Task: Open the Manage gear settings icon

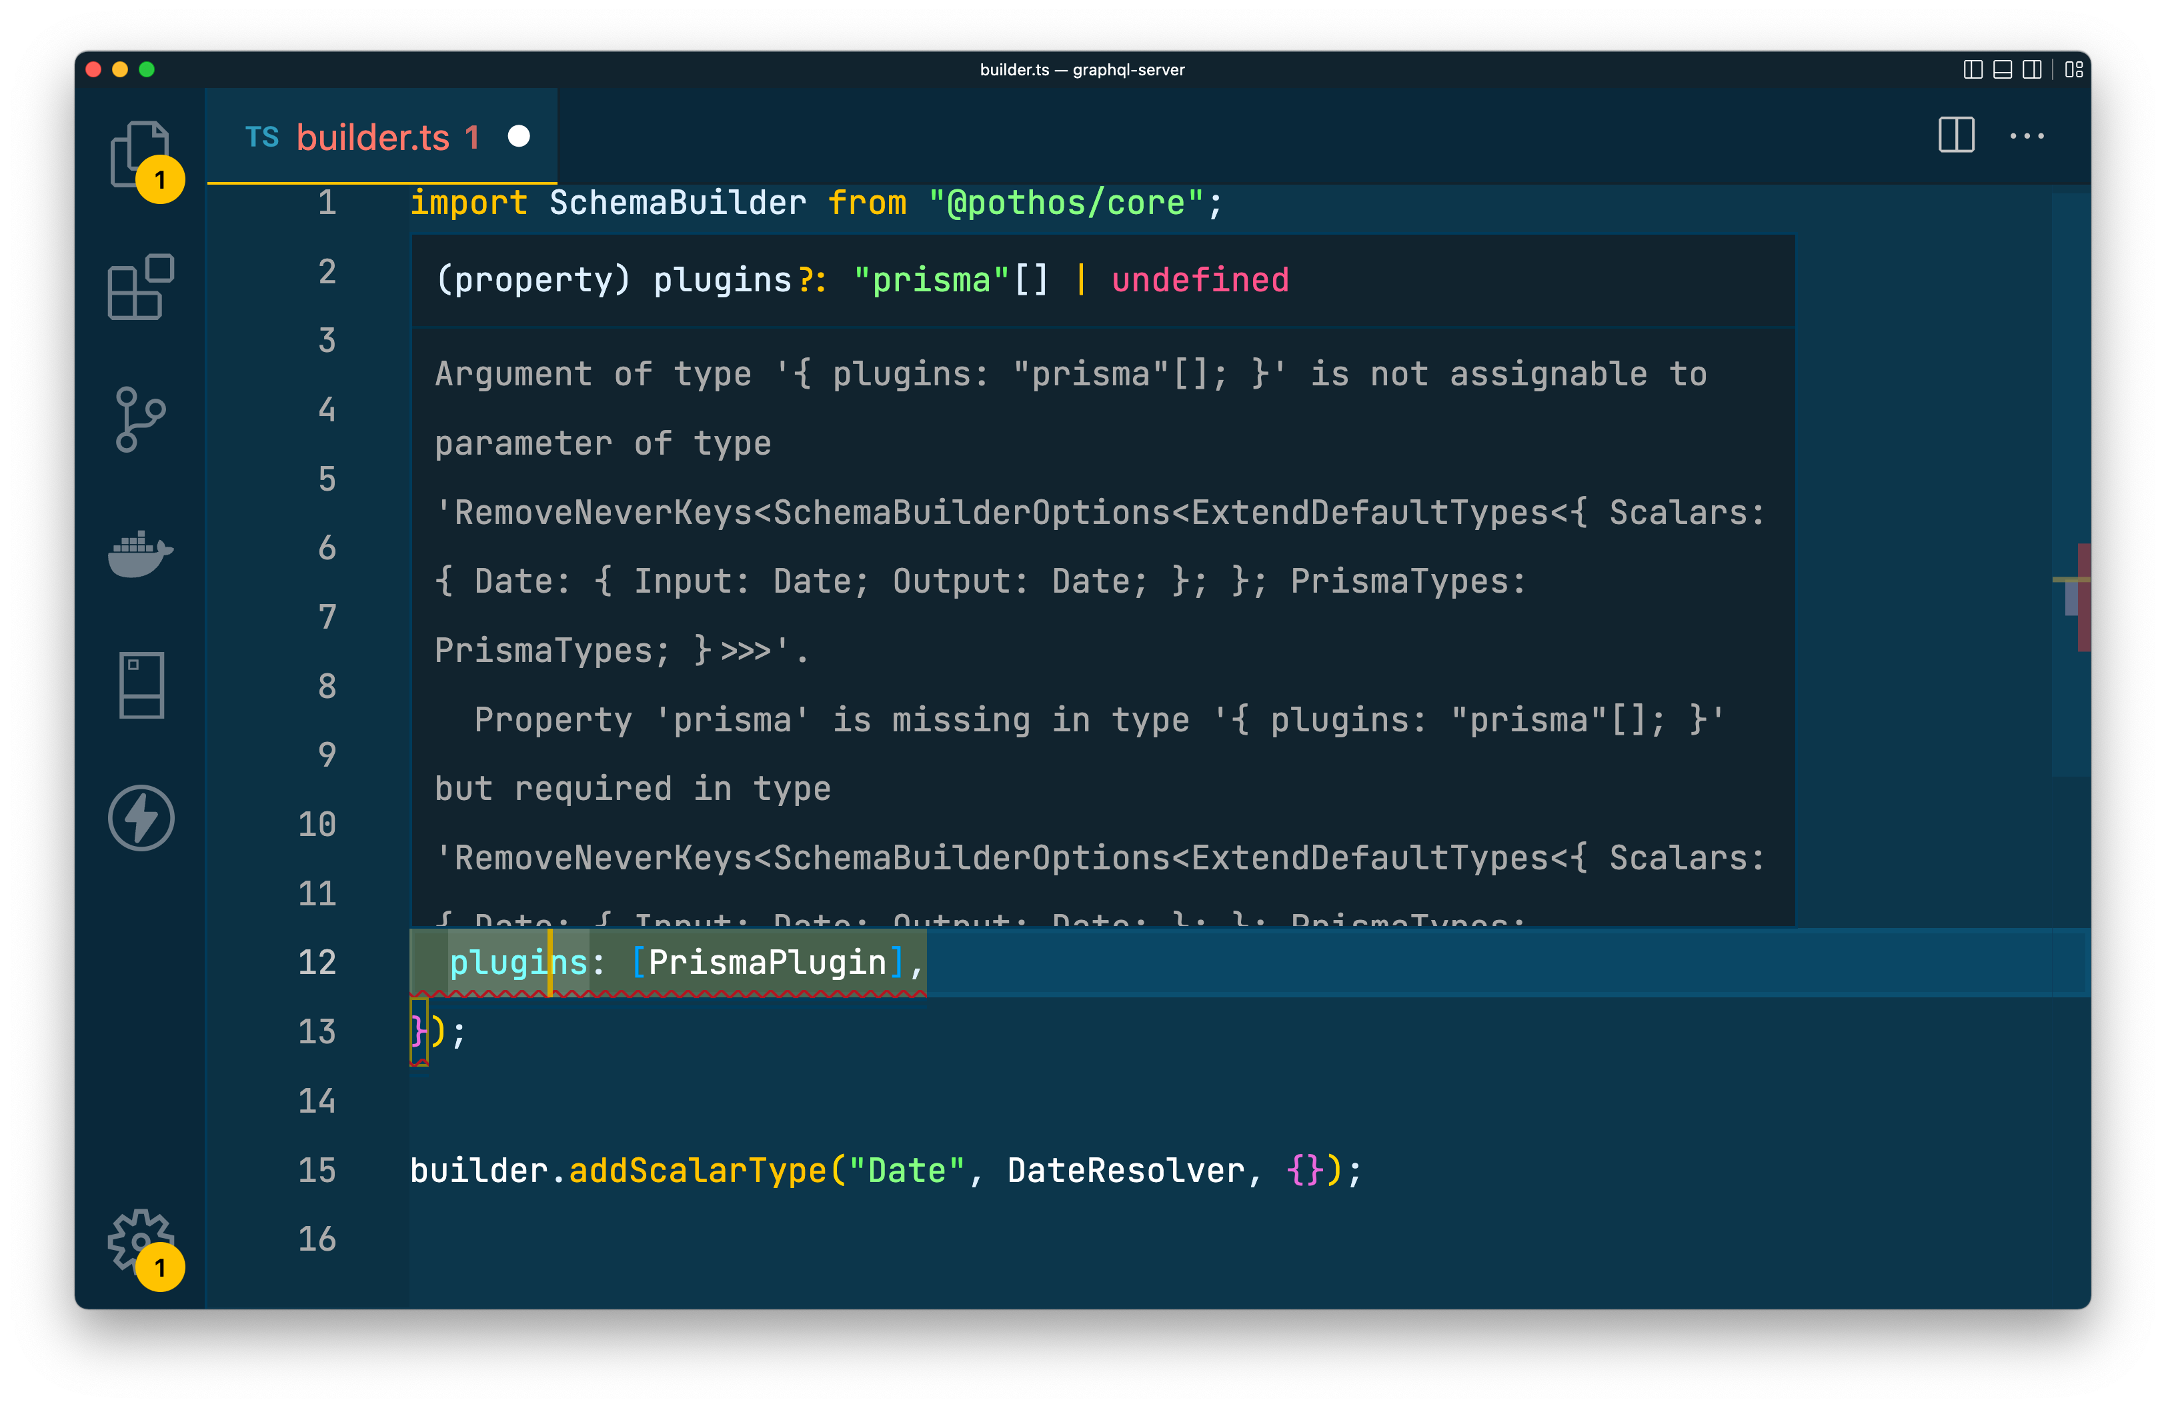Action: click(140, 1240)
